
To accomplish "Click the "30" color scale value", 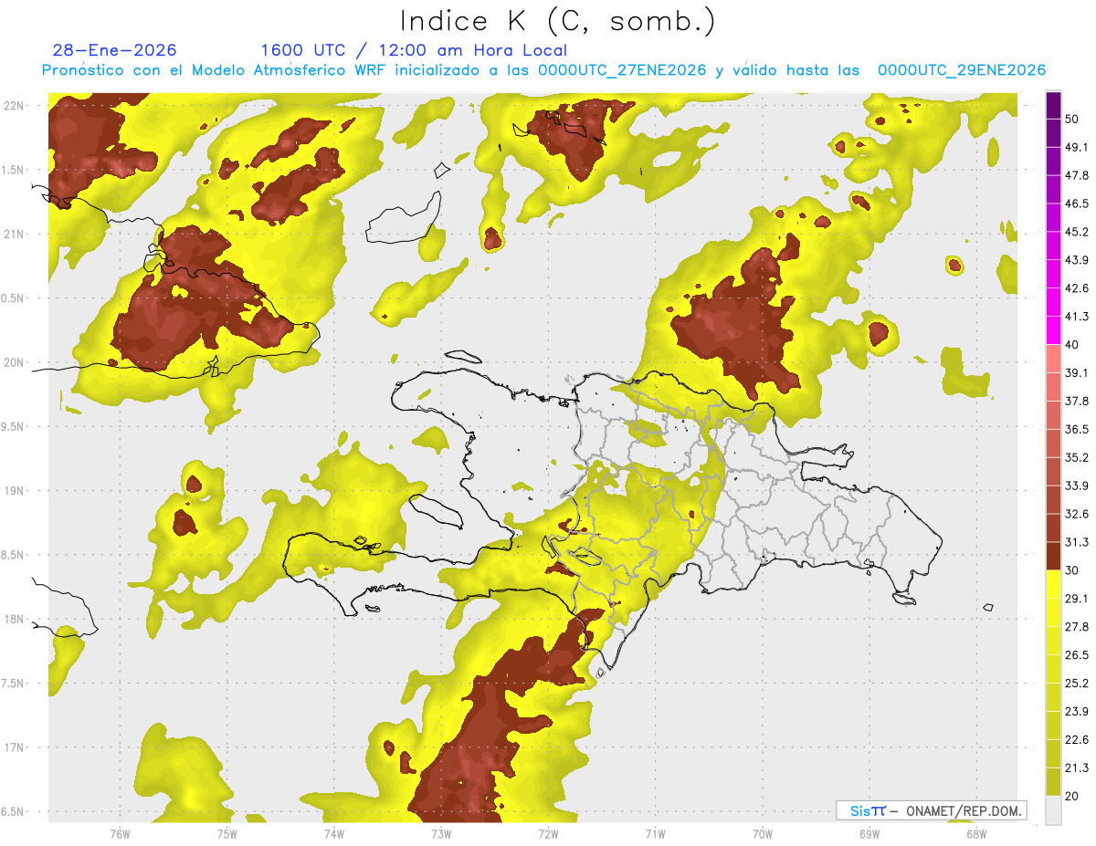I will [x=1072, y=569].
